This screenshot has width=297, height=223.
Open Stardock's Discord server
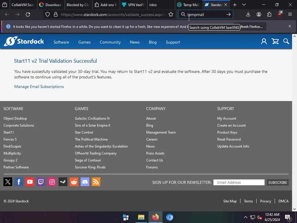pos(85,182)
